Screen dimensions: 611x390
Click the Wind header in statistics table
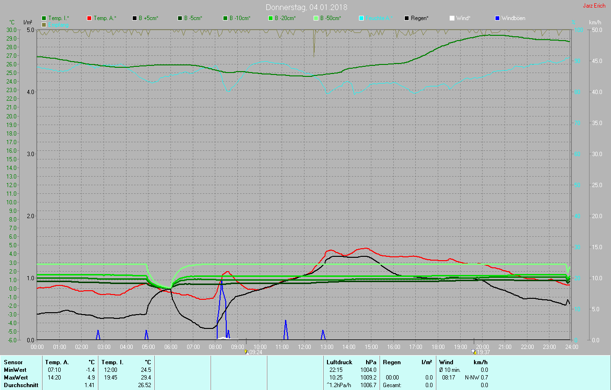tap(446, 362)
